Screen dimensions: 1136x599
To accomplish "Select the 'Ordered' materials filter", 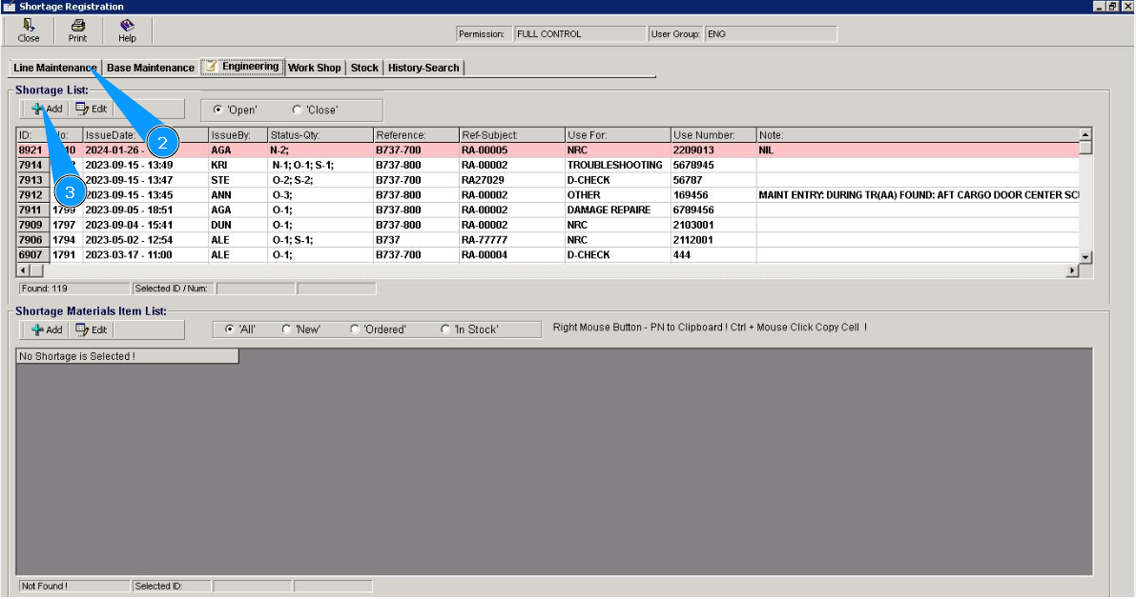I will click(x=378, y=329).
